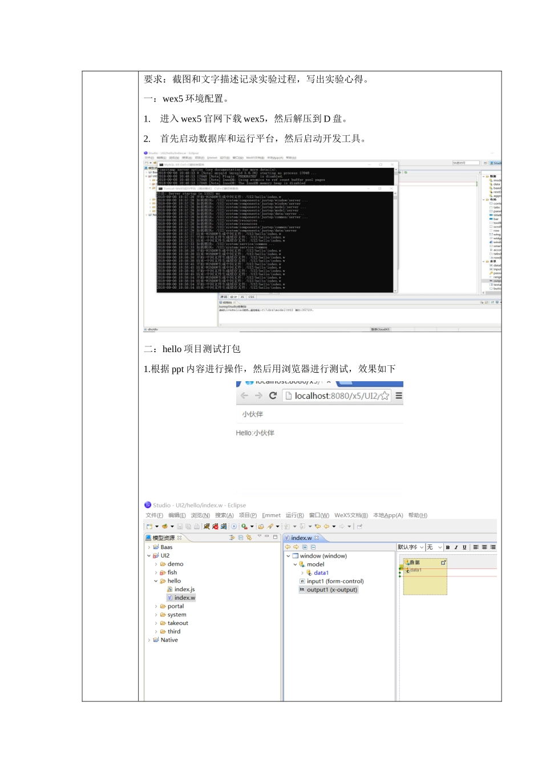Image resolution: width=542 pixels, height=767 pixels.
Task: Select index.w under the hello folder
Action: pyautogui.click(x=183, y=598)
